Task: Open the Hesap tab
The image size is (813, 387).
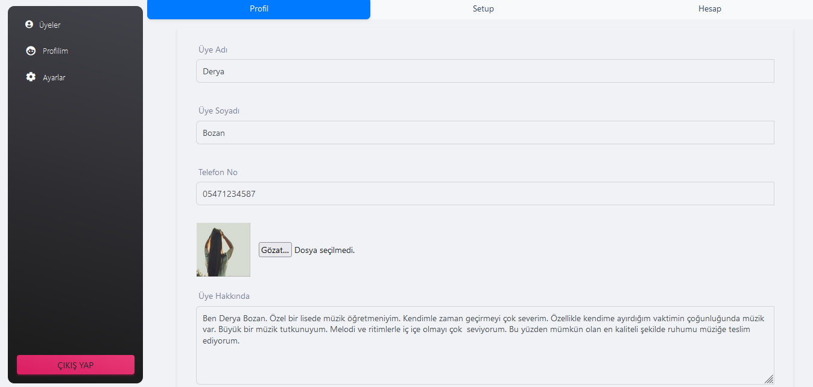Action: click(x=709, y=9)
